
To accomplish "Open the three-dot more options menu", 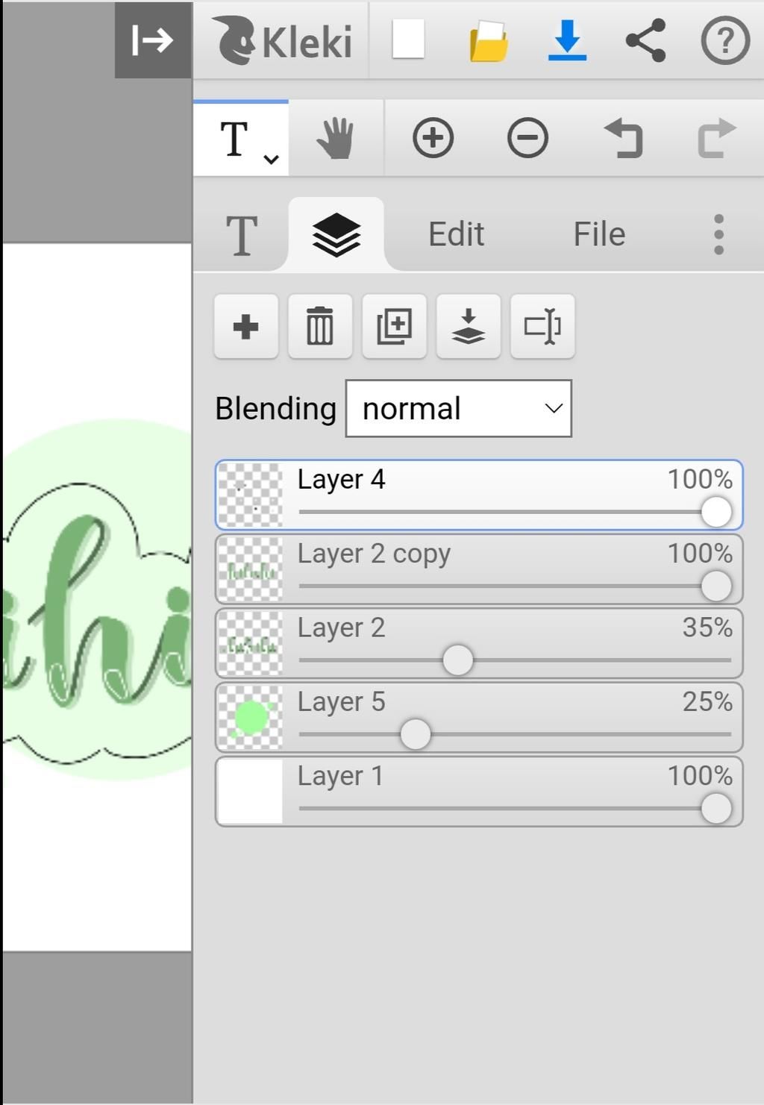I will click(x=718, y=234).
